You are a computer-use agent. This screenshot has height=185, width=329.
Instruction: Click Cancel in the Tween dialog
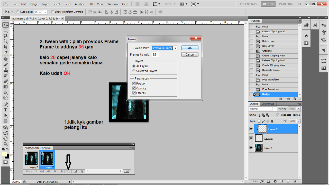(x=190, y=54)
